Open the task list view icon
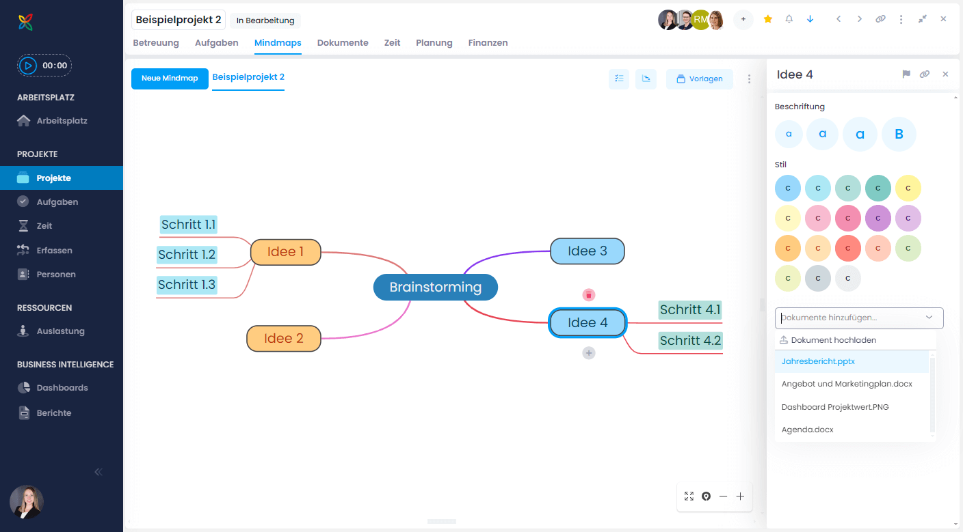This screenshot has width=963, height=532. point(619,79)
